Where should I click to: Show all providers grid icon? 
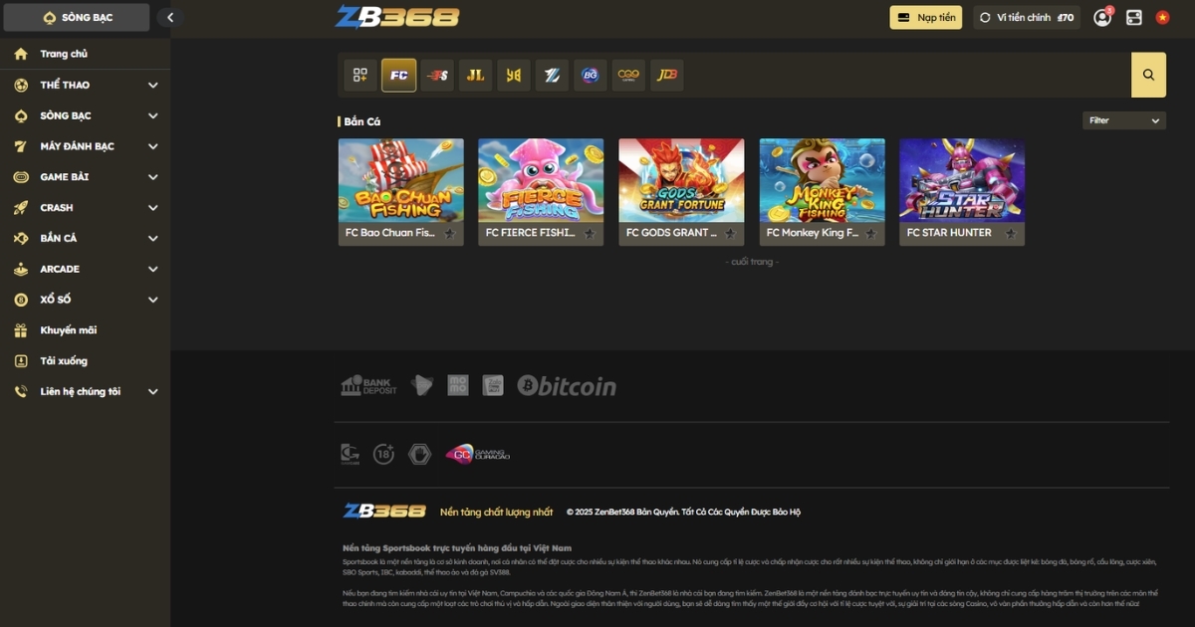pyautogui.click(x=360, y=76)
